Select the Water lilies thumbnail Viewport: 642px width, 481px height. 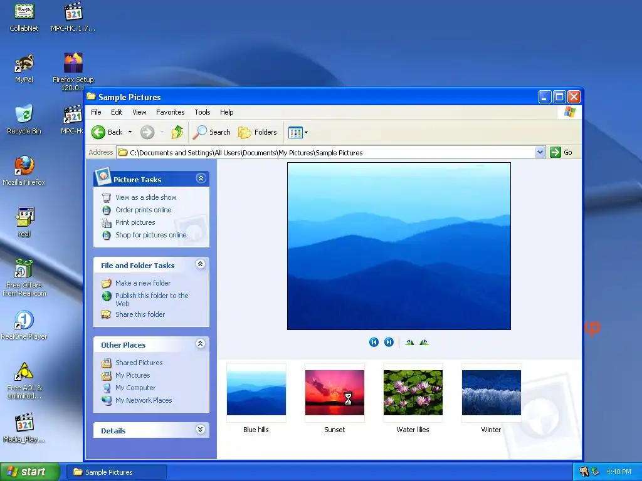click(x=413, y=393)
